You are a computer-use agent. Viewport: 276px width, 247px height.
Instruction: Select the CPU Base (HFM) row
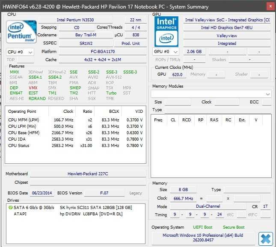pos(75,133)
